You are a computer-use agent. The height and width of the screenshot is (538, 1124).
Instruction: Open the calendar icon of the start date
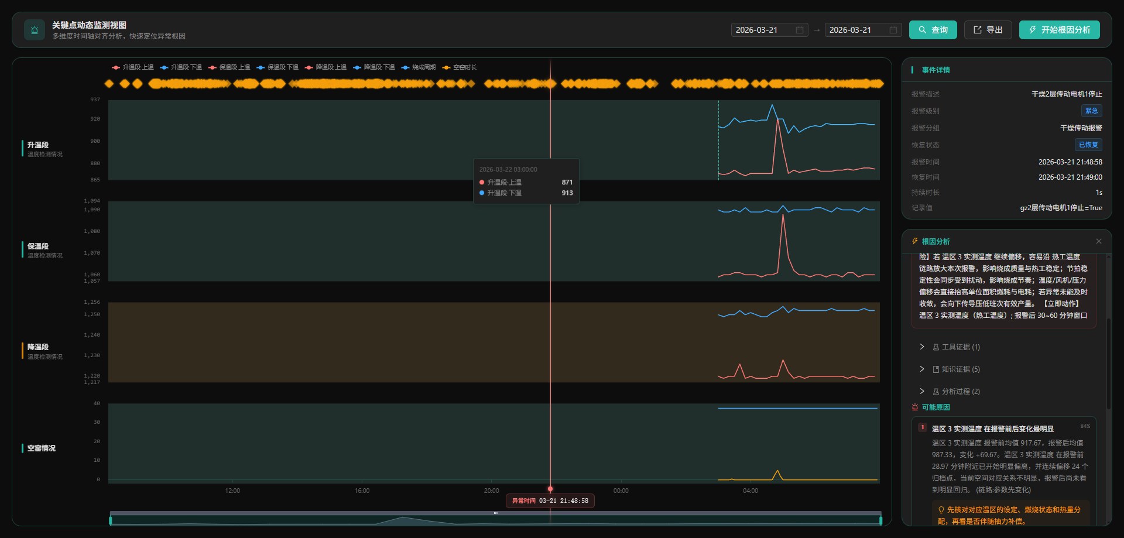coord(799,30)
